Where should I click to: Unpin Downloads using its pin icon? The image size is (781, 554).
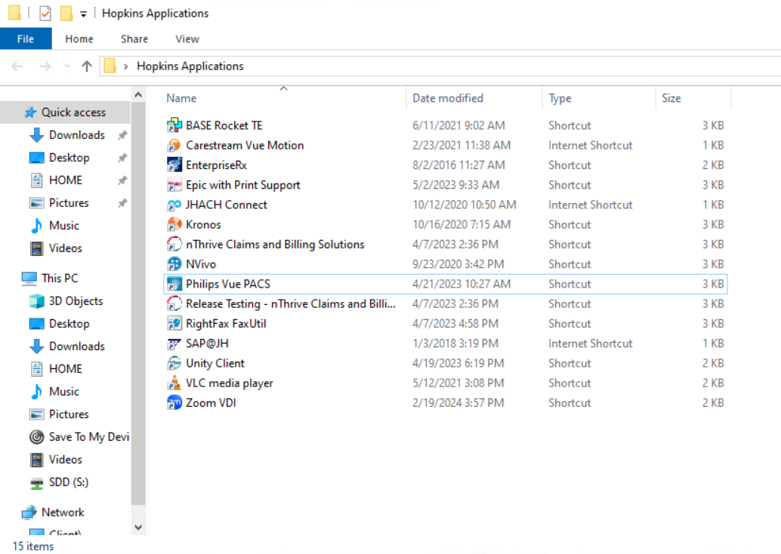pyautogui.click(x=122, y=135)
